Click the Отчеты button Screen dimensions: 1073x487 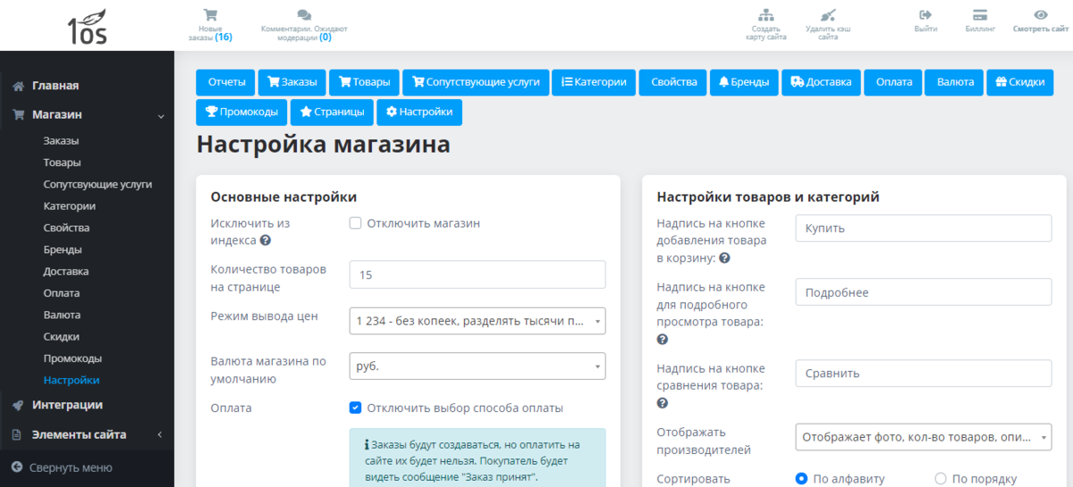(226, 82)
